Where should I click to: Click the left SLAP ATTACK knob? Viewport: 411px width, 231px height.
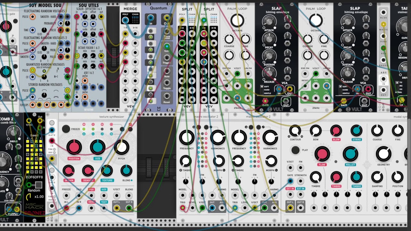click(x=269, y=21)
